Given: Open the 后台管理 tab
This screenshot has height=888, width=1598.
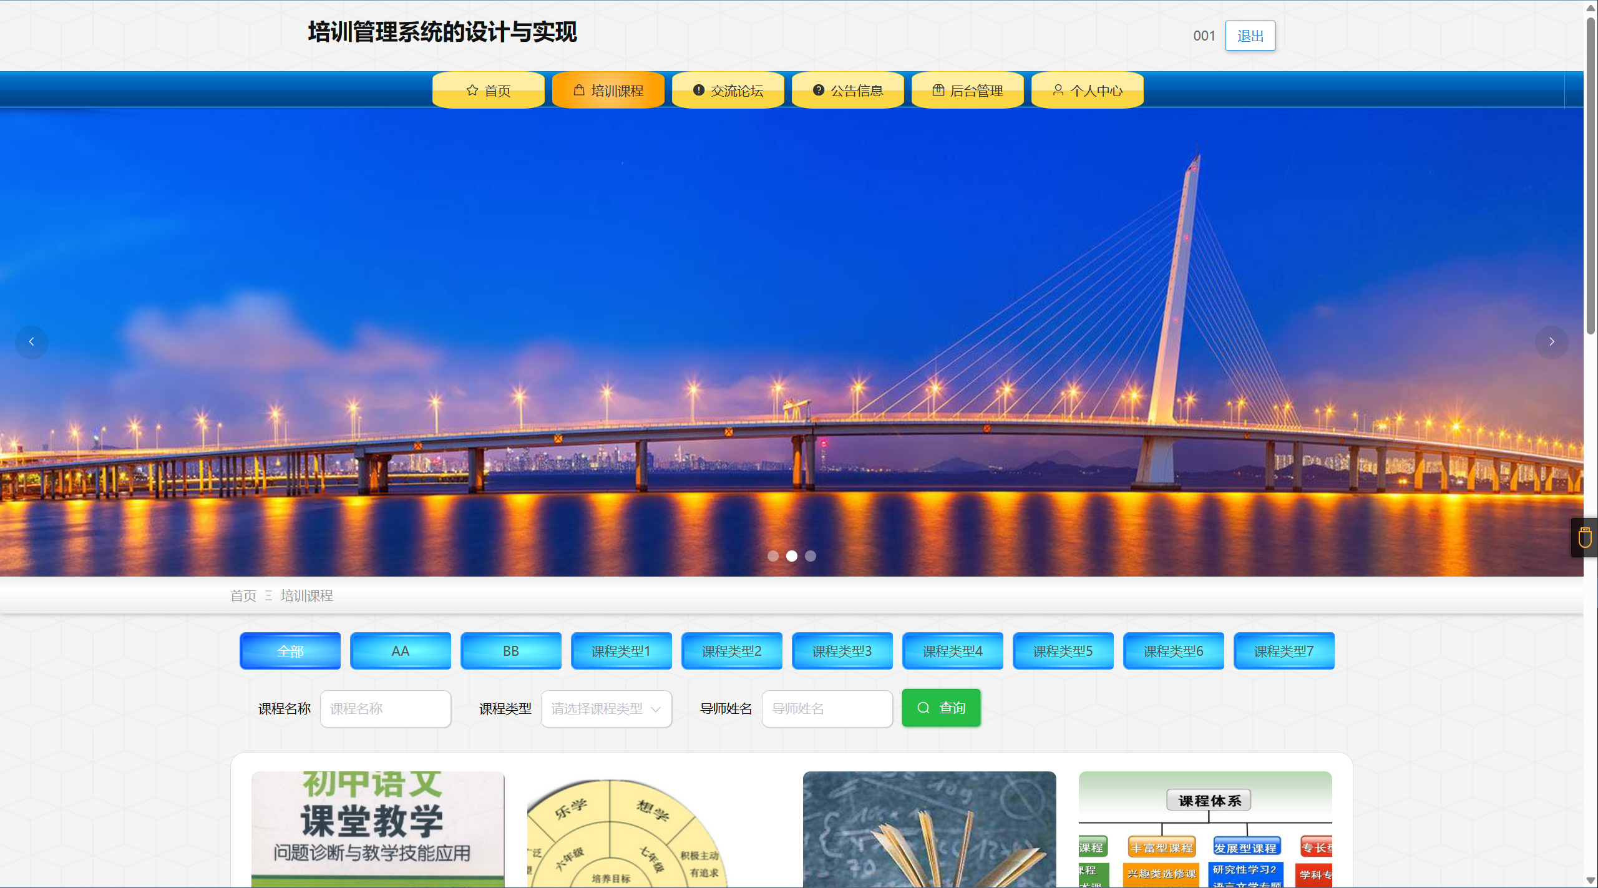Looking at the screenshot, I should 967,90.
